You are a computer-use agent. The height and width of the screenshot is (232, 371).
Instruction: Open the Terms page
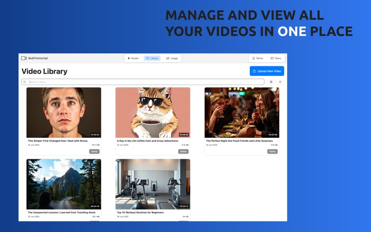point(258,58)
